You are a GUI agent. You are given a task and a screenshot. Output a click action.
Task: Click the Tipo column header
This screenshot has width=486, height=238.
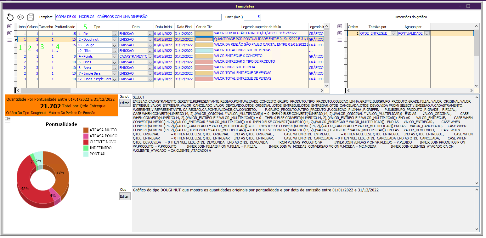tap(97, 27)
